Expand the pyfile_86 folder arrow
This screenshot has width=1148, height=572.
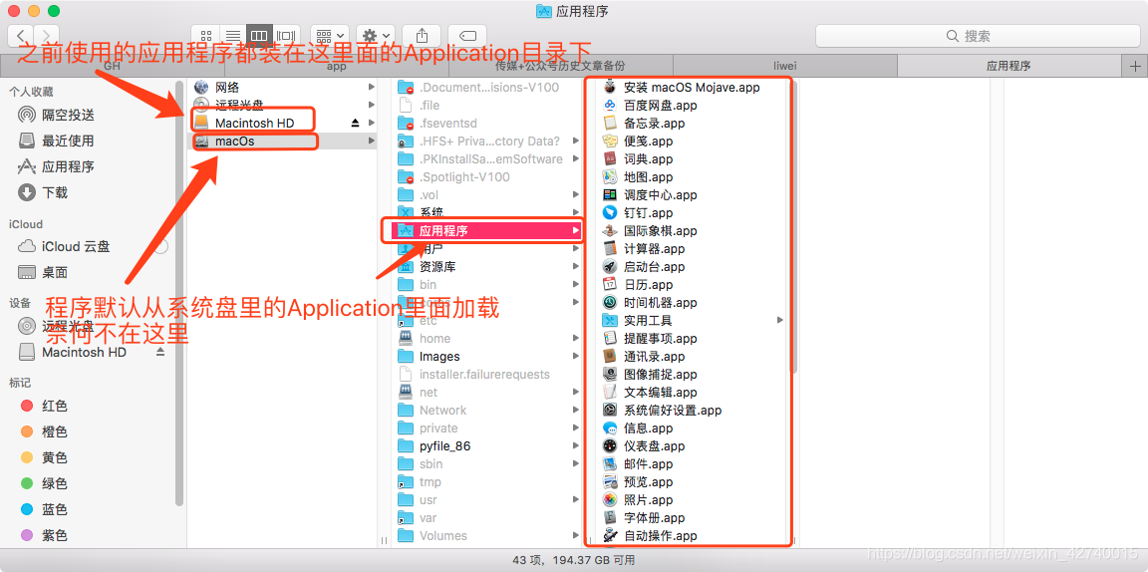click(576, 446)
